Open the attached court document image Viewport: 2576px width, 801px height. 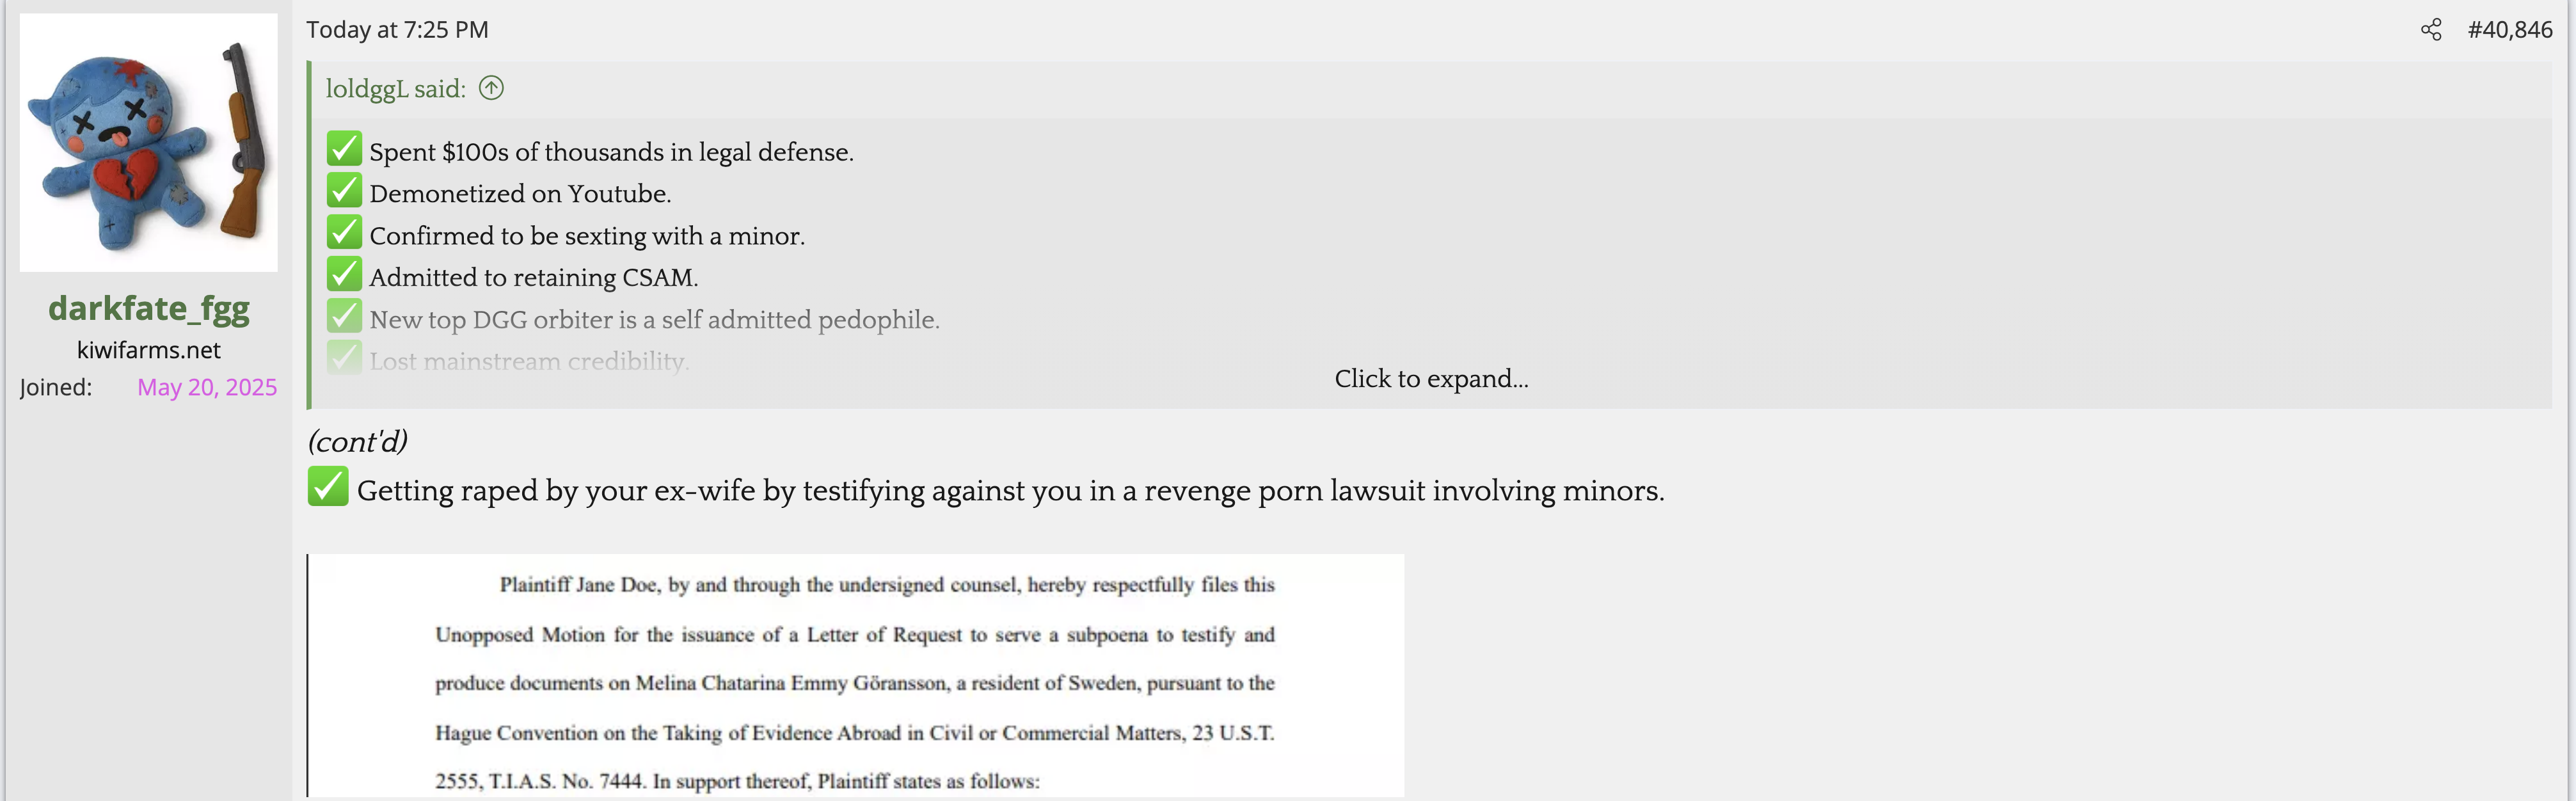point(856,676)
